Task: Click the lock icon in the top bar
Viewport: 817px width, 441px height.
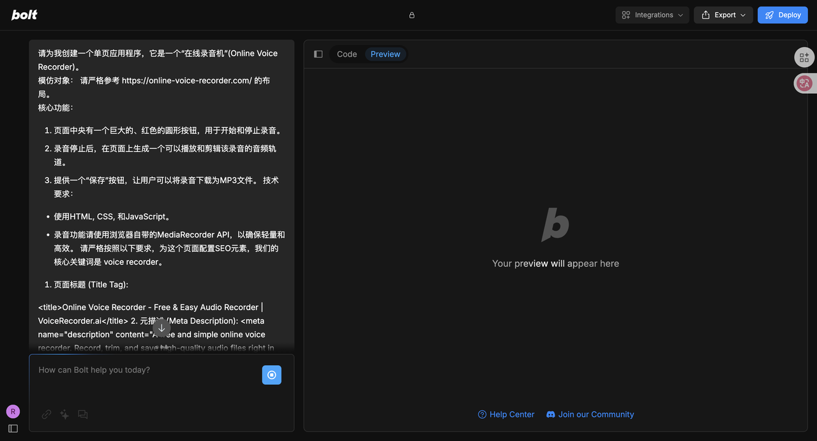Action: click(412, 15)
